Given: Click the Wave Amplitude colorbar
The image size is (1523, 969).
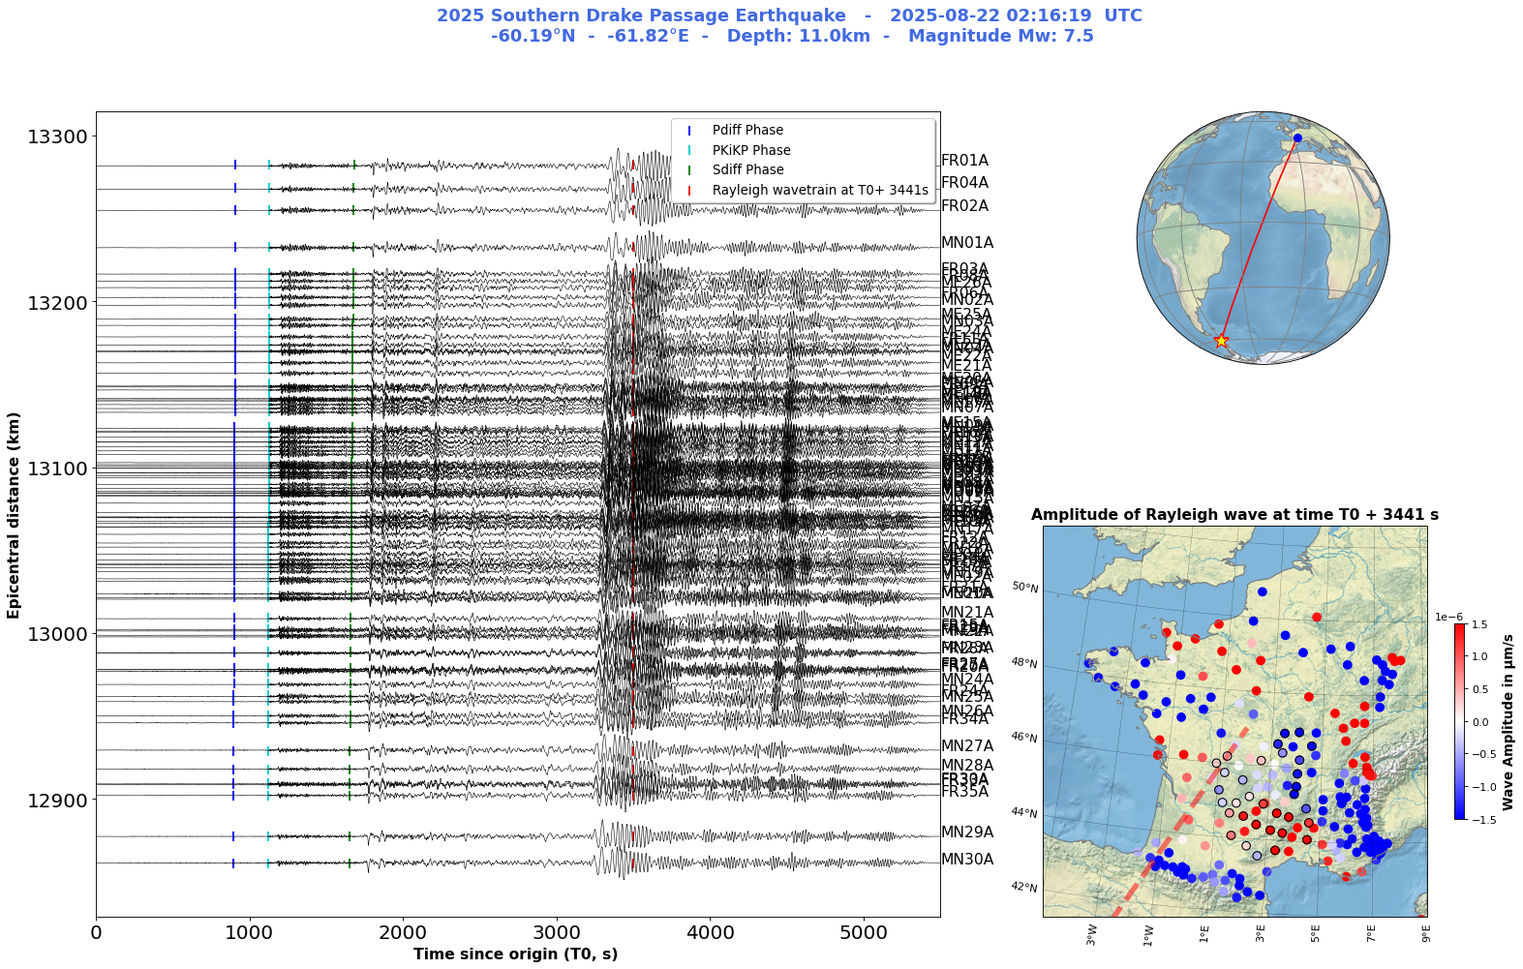Looking at the screenshot, I should tap(1459, 721).
